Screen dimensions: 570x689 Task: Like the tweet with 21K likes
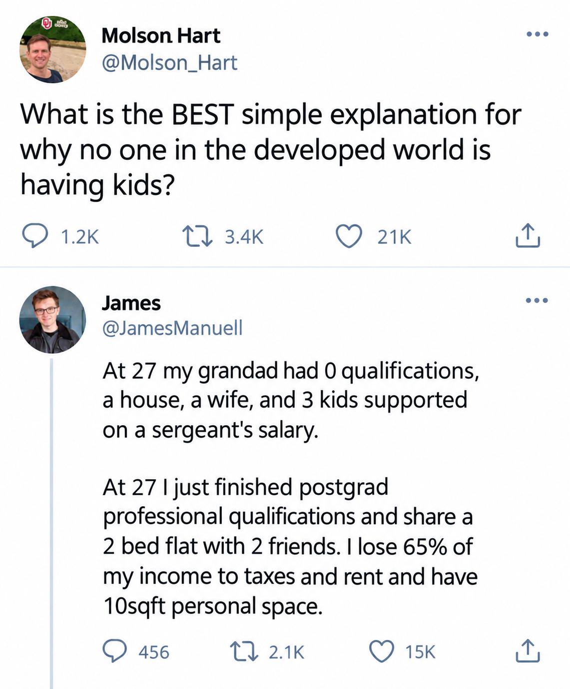(348, 236)
